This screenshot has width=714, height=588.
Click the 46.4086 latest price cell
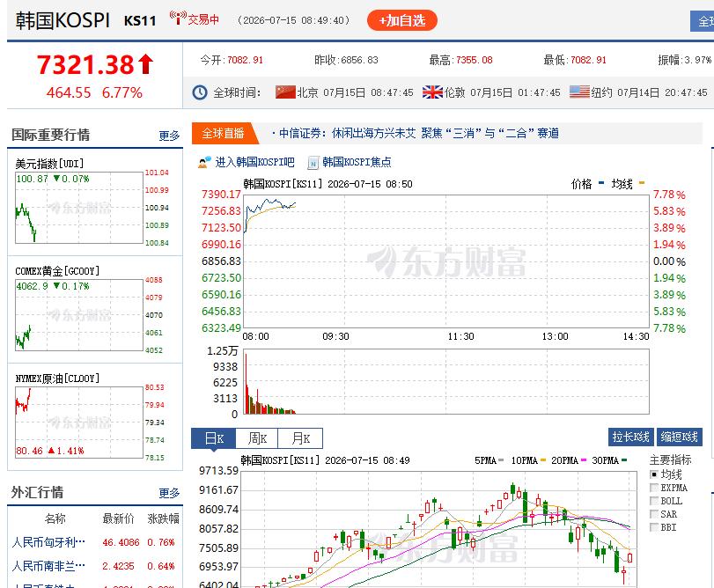point(121,542)
